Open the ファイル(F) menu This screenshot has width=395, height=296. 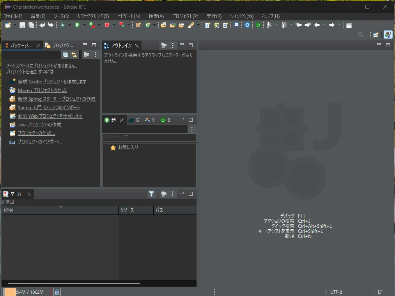(x=13, y=16)
